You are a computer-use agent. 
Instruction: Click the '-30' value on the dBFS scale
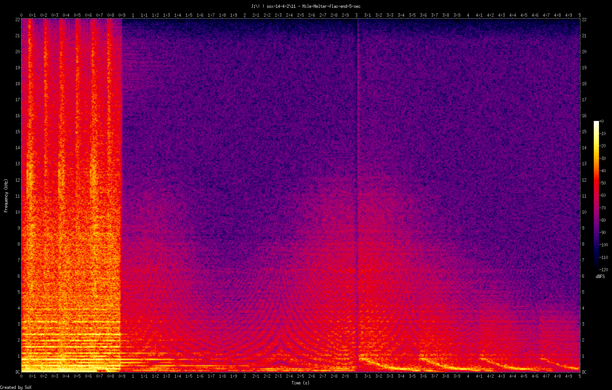click(x=603, y=159)
